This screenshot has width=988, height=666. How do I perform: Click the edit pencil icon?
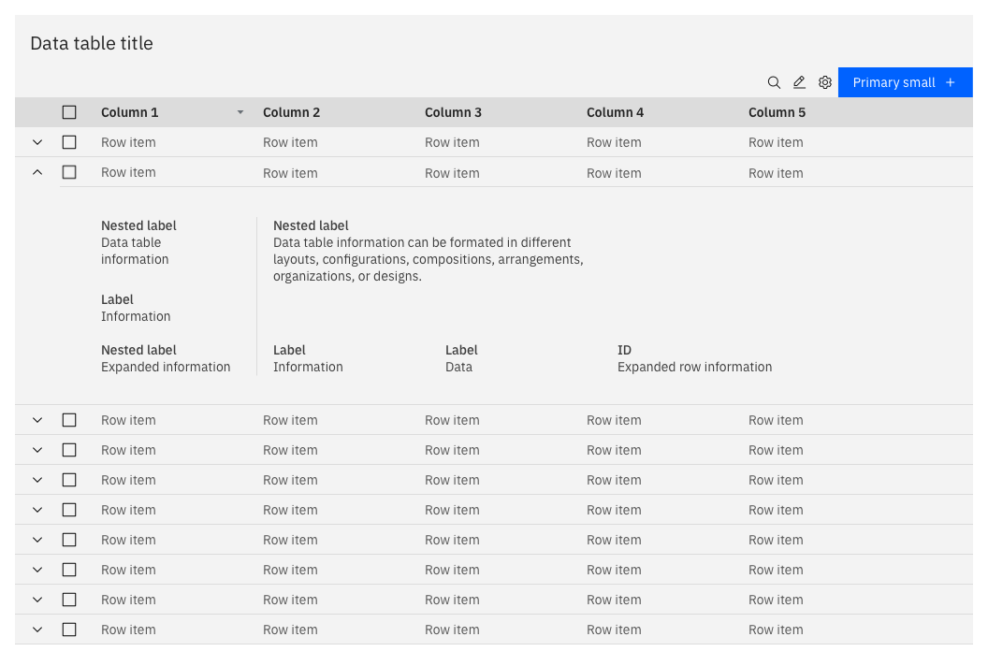tap(799, 82)
